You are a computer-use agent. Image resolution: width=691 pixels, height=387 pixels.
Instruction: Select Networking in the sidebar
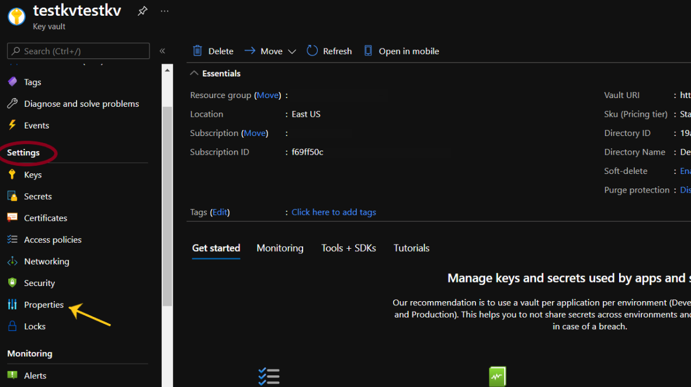pos(46,262)
